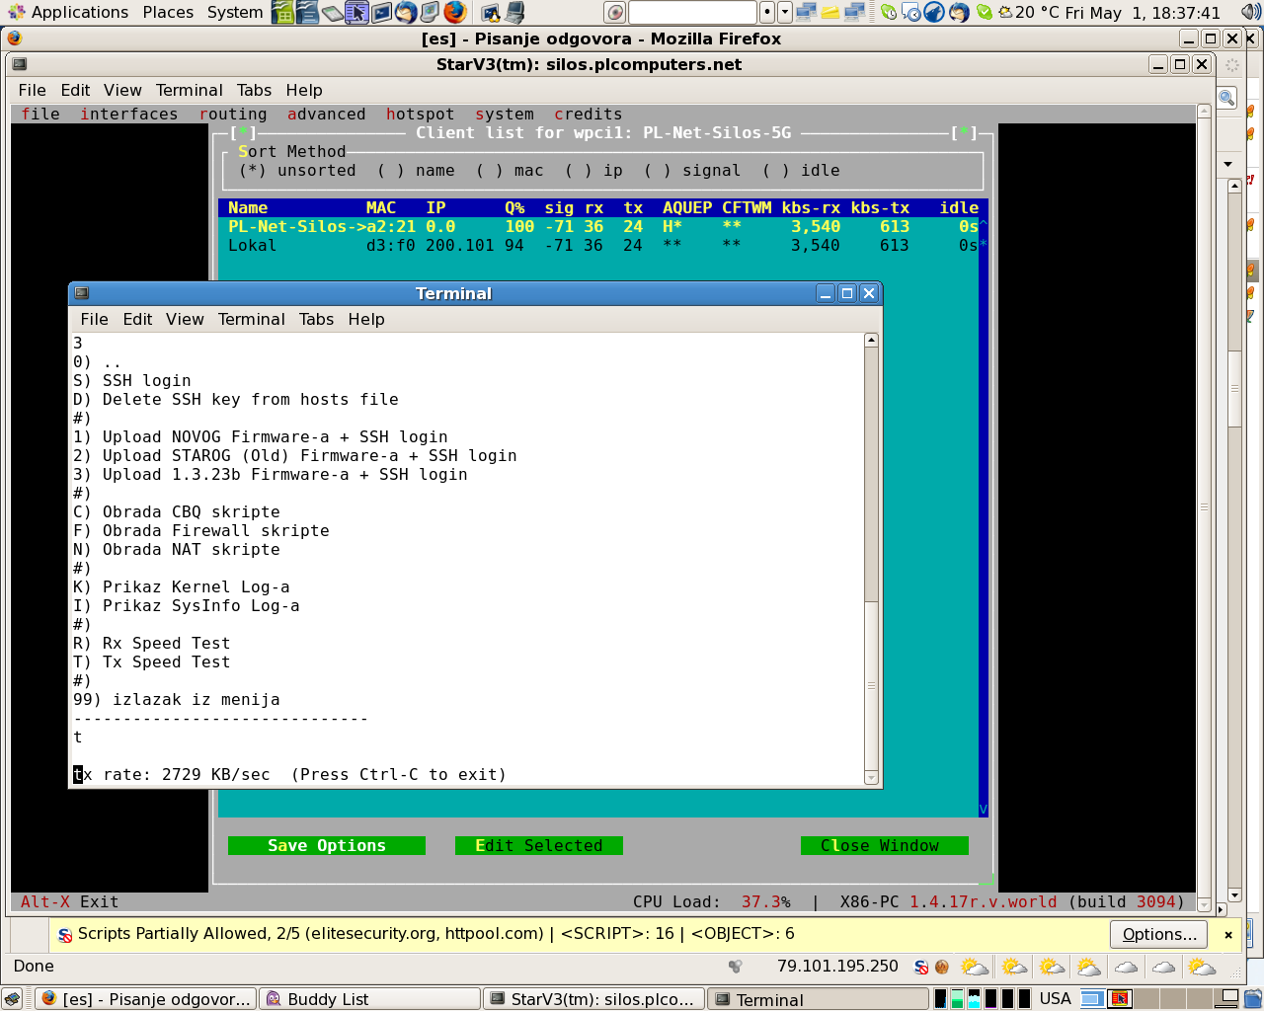Click the blue compass tray icon in top panel
This screenshot has width=1264, height=1011.
(934, 12)
